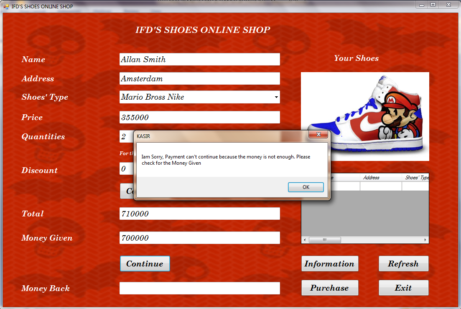Click the Money Given field showing 700000
This screenshot has width=461, height=309.
point(200,238)
